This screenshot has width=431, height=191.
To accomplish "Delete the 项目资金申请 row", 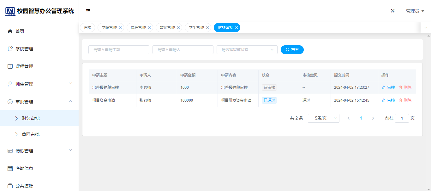I will click(405, 100).
